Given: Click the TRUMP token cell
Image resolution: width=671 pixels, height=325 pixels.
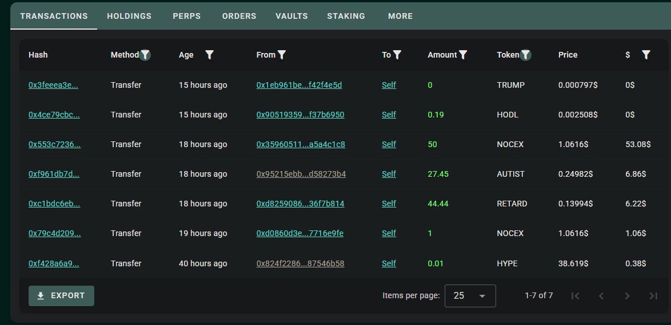Looking at the screenshot, I should (x=510, y=85).
